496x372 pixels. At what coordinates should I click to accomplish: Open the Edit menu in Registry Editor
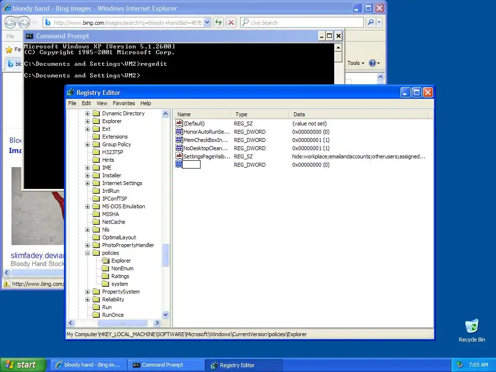[86, 103]
